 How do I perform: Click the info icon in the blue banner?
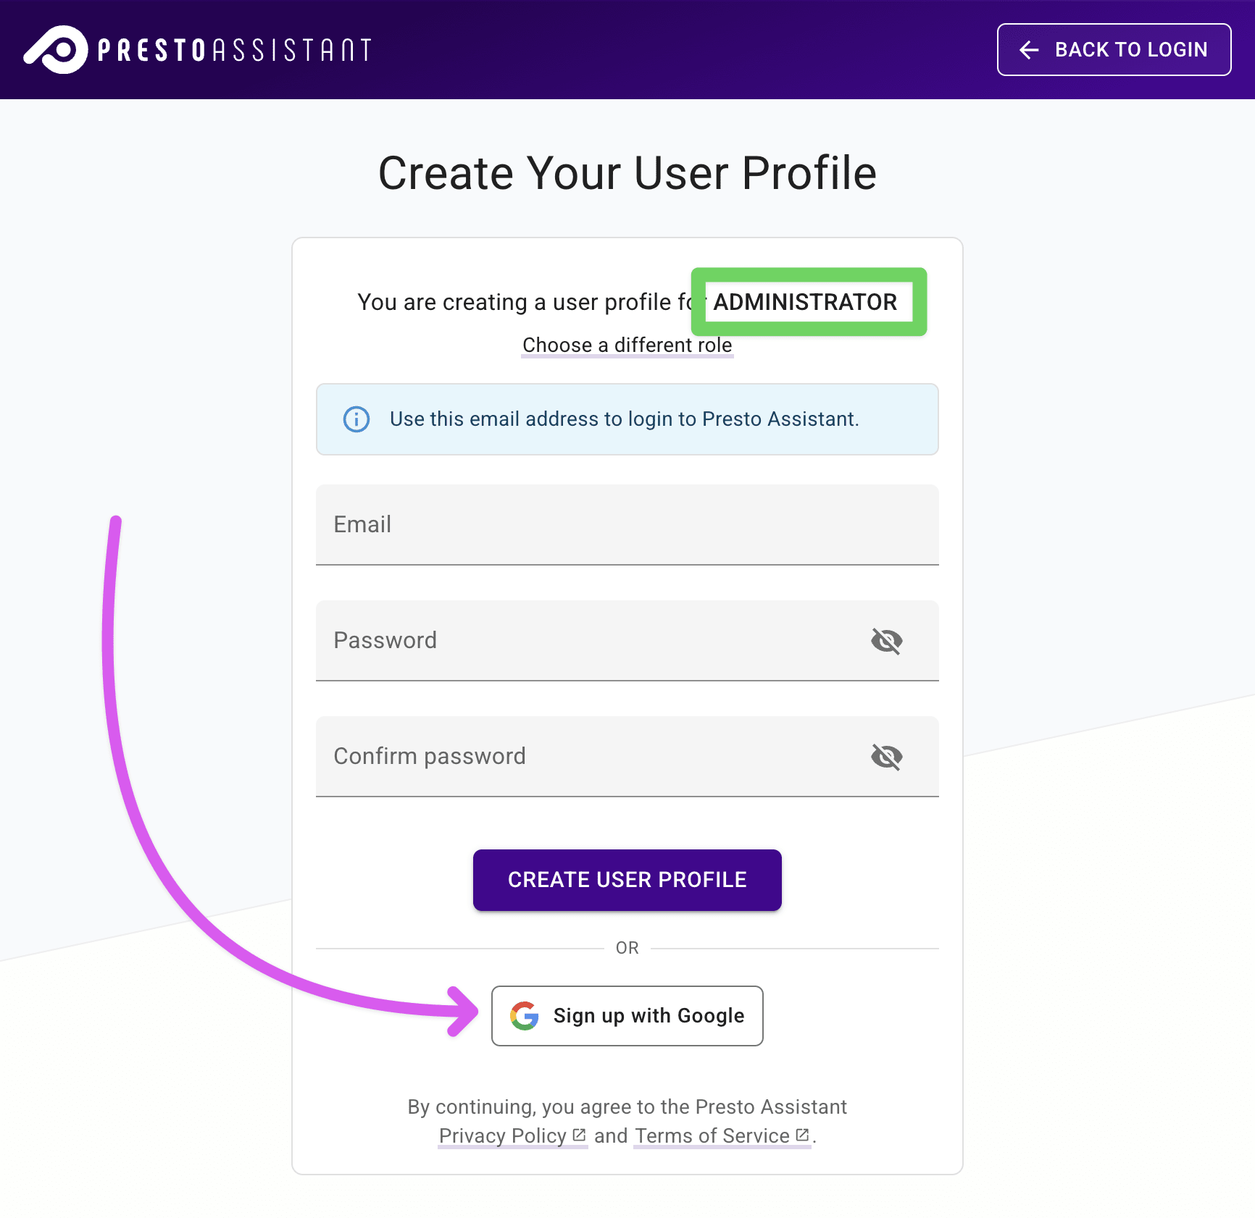(356, 419)
